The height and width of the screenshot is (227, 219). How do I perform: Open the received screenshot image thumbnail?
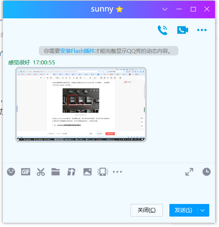(81, 104)
